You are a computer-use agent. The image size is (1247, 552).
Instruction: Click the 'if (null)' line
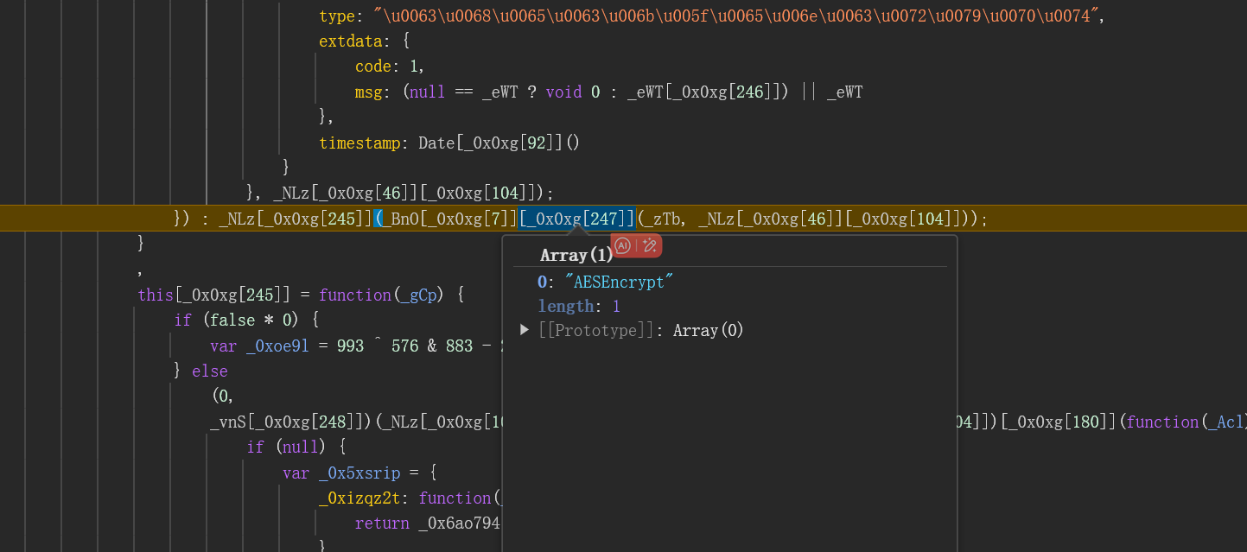click(x=296, y=447)
